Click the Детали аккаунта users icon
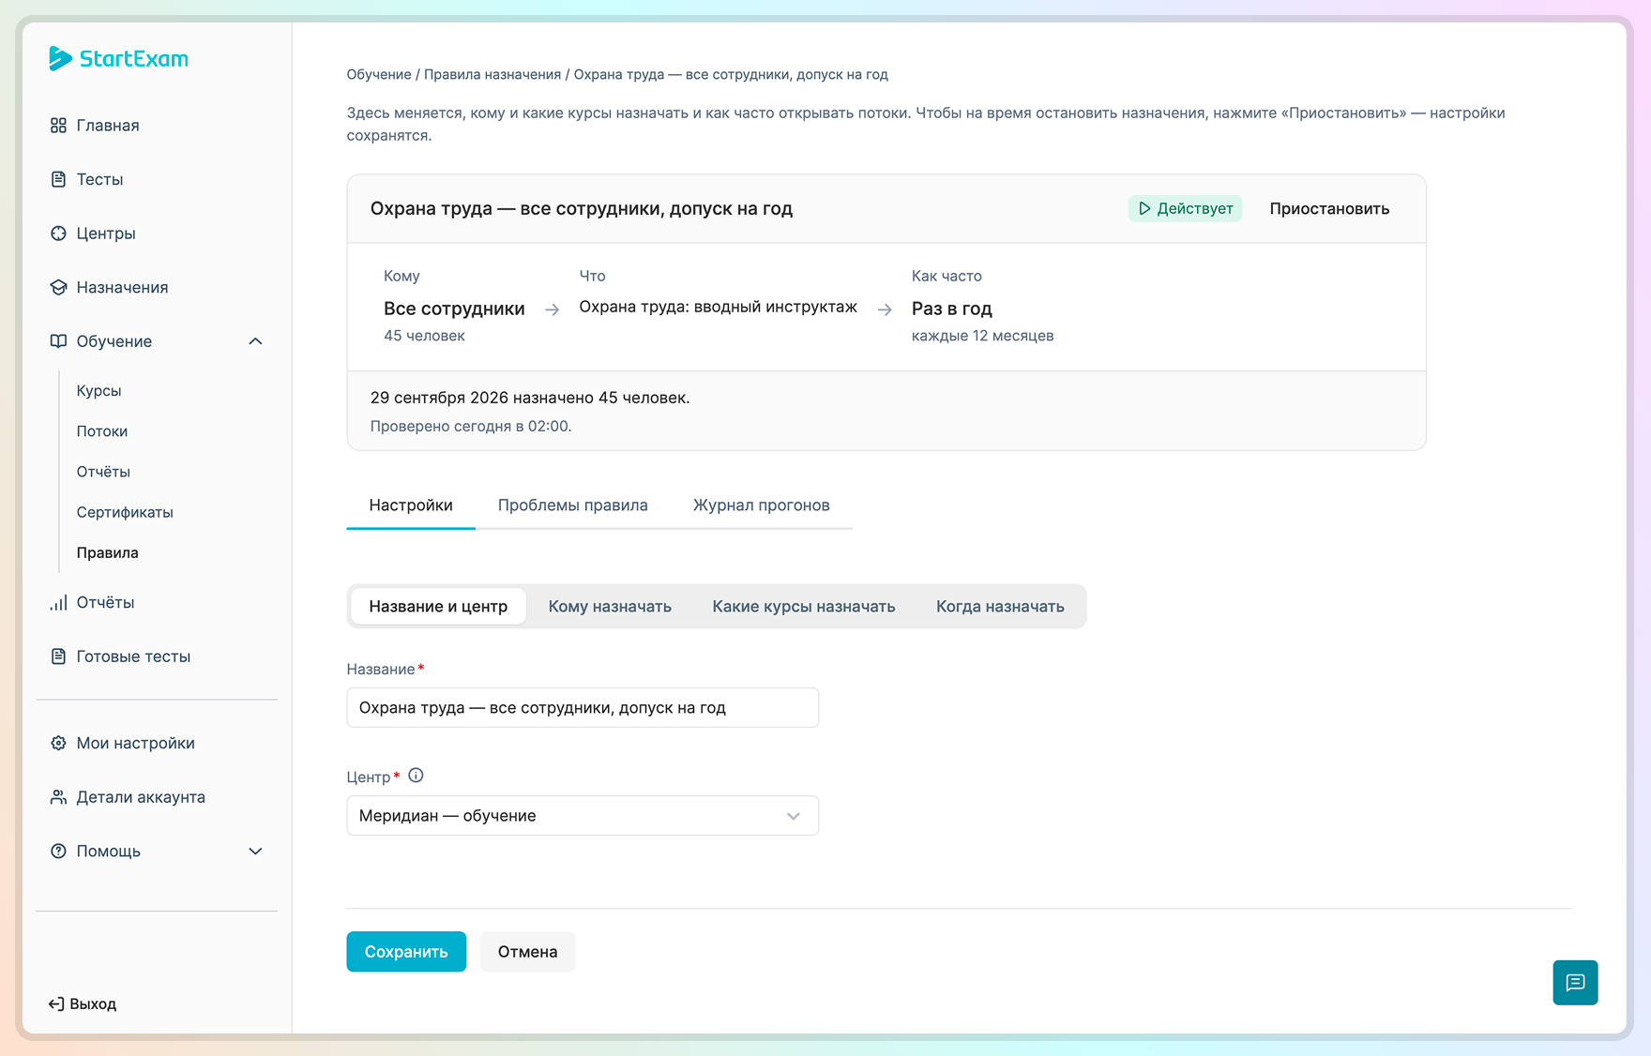This screenshot has height=1056, width=1651. coord(58,797)
